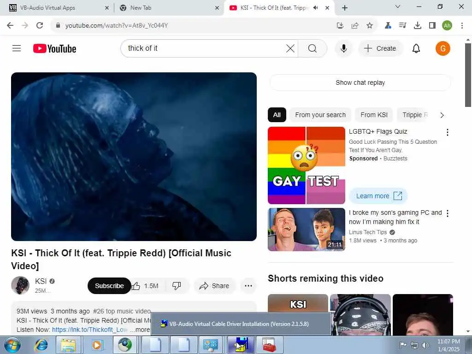
Task: Start voice search with the microphone
Action: (x=343, y=48)
